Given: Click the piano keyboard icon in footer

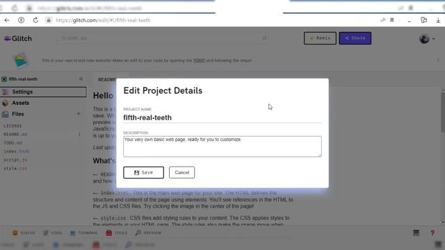Looking at the screenshot, I should coord(416,233).
